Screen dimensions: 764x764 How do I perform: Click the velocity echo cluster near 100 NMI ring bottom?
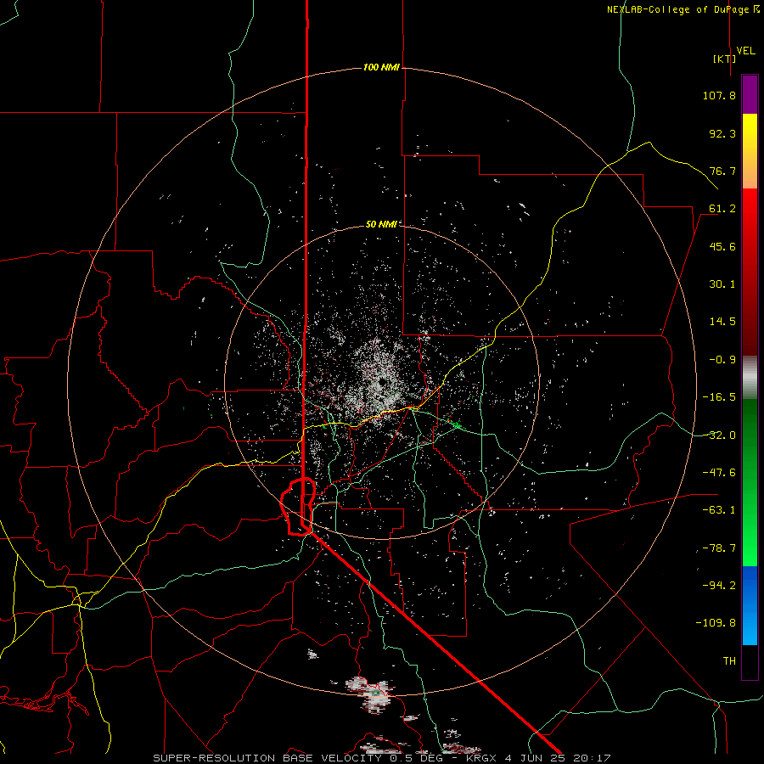(370, 694)
